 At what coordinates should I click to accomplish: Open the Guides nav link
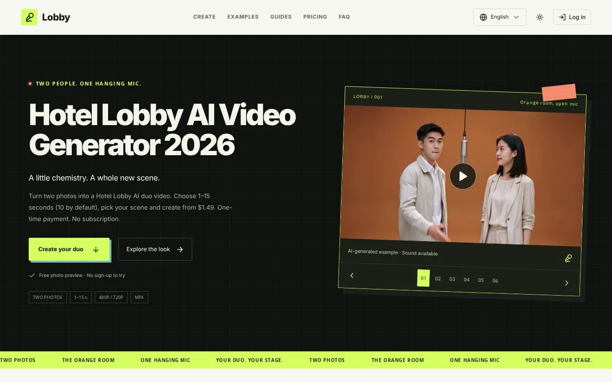(281, 17)
